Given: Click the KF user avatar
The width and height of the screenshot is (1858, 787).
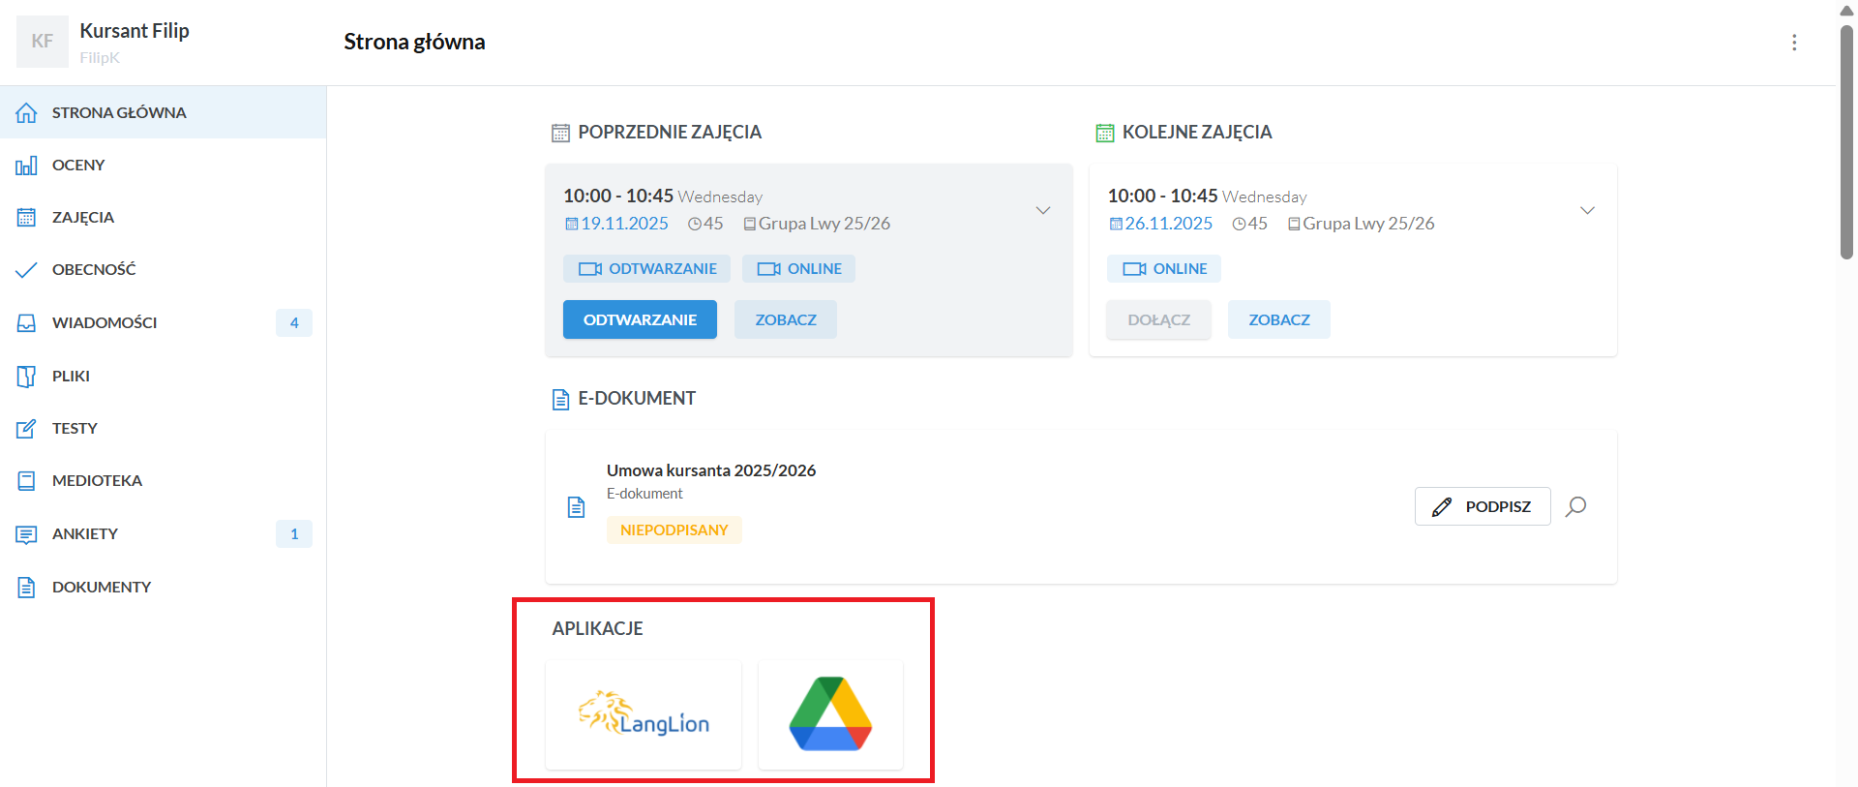Looking at the screenshot, I should pyautogui.click(x=42, y=42).
